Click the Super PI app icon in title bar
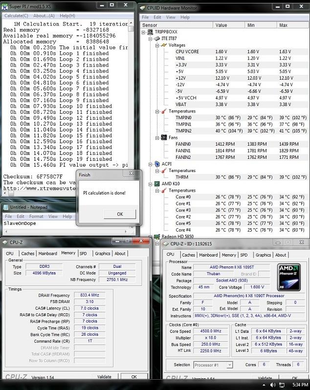This screenshot has width=310, height=390. [x=5, y=6]
